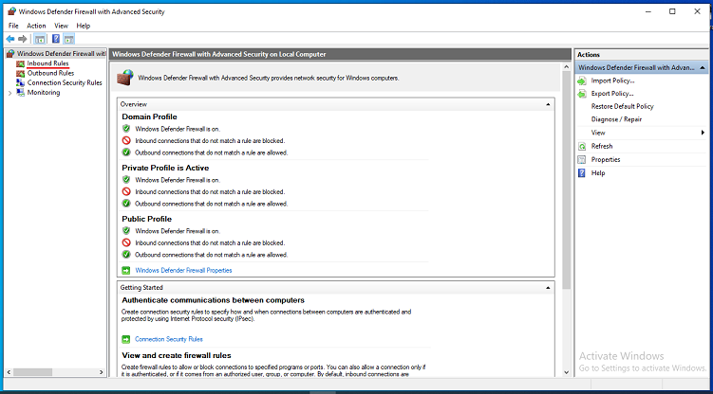Click 'Authenticate communications between computers' heading
Image resolution: width=713 pixels, height=394 pixels.
pyautogui.click(x=213, y=300)
